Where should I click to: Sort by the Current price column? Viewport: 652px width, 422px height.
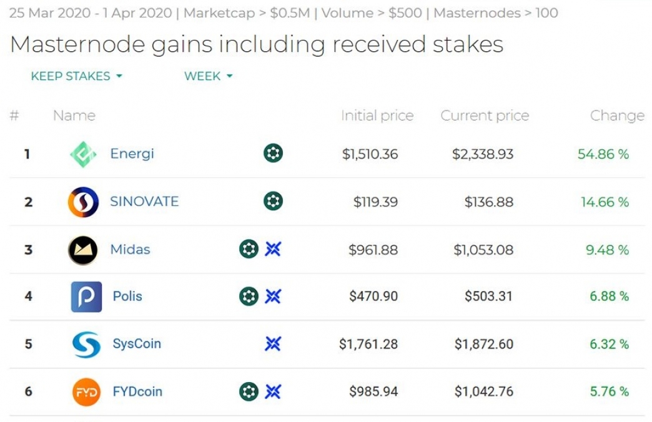[485, 115]
